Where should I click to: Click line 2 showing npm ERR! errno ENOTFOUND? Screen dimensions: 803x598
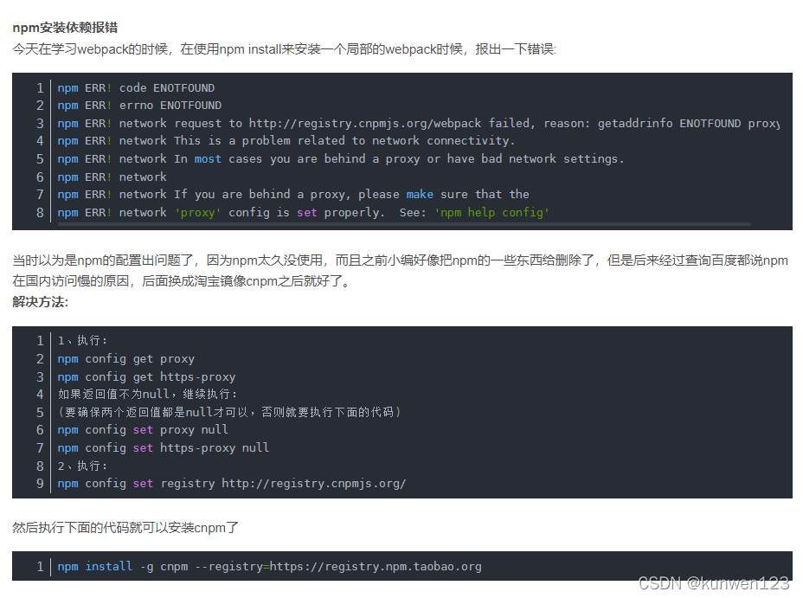[x=138, y=105]
